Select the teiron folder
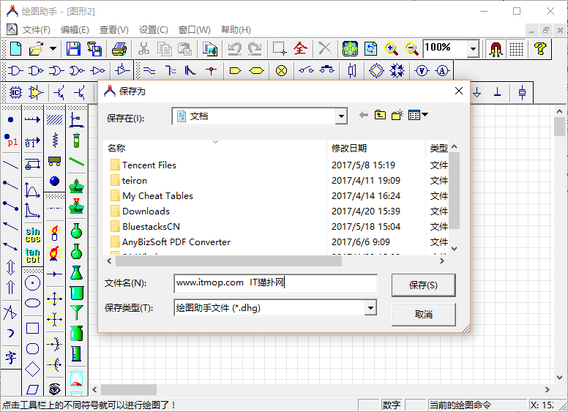The height and width of the screenshot is (412, 568). pos(129,180)
